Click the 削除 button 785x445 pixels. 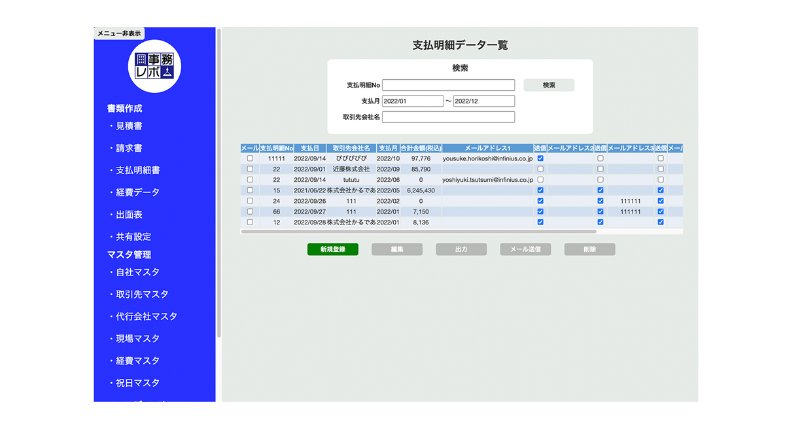tap(589, 249)
